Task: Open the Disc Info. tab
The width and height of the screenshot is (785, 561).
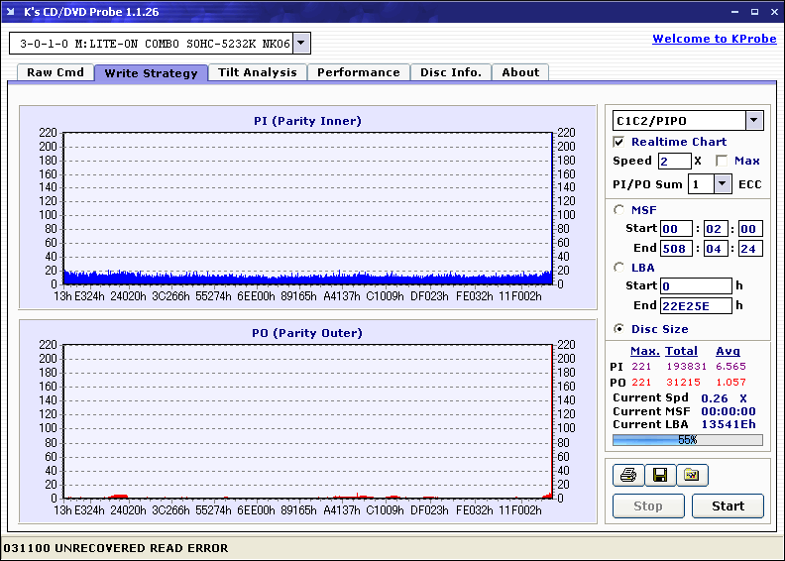Action: click(x=450, y=72)
